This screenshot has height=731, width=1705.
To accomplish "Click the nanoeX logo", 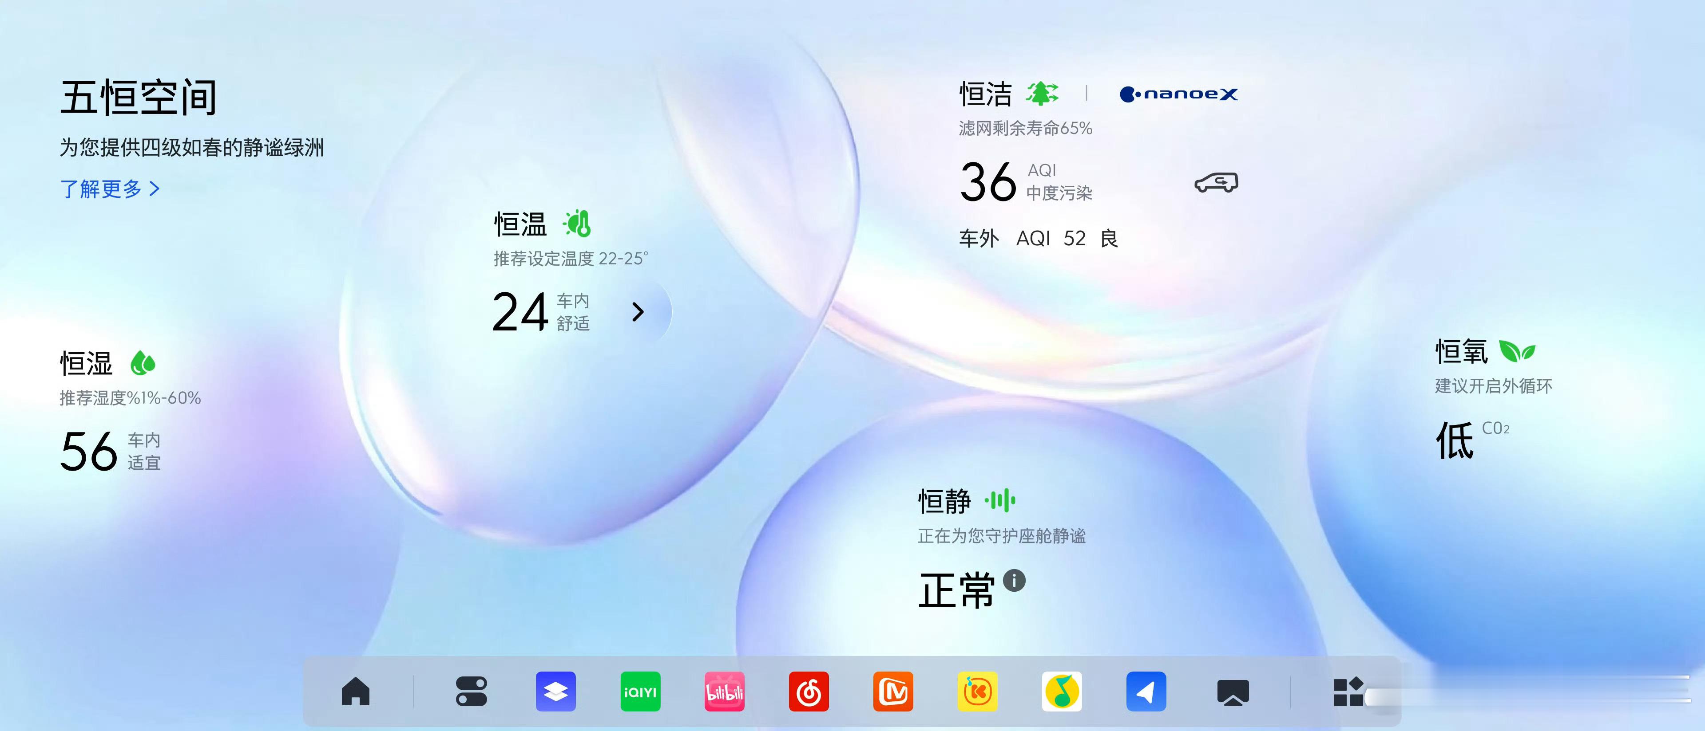I will (x=1178, y=94).
